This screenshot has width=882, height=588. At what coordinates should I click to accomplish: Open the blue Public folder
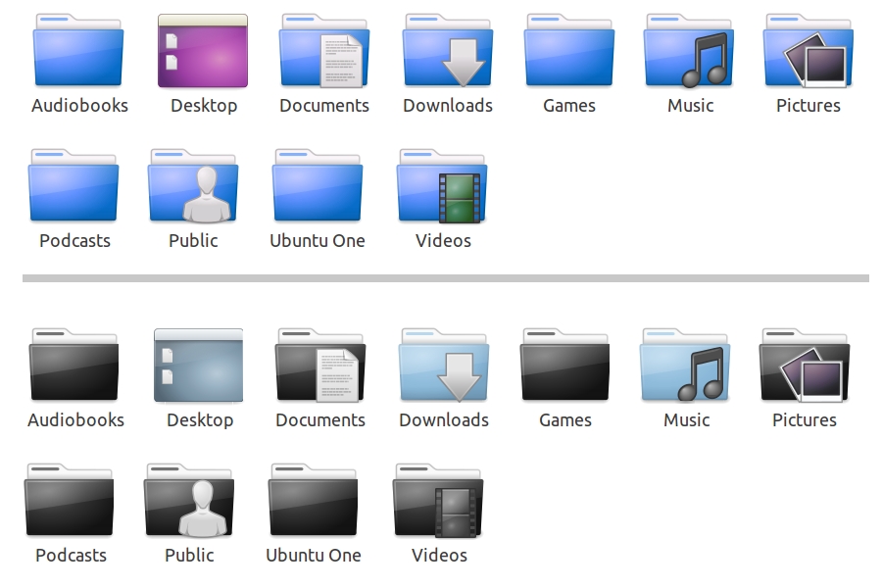(193, 186)
